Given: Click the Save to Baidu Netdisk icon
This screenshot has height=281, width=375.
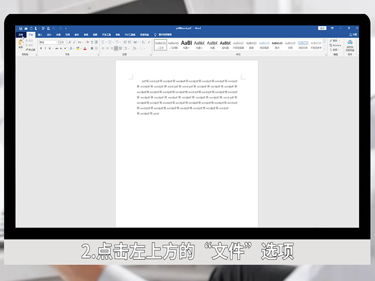Looking at the screenshot, I should (x=350, y=45).
